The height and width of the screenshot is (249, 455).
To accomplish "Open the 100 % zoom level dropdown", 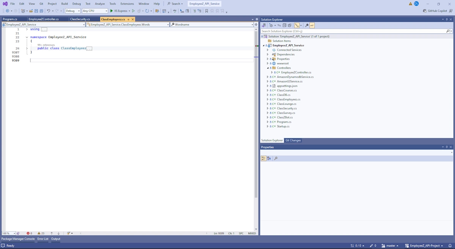I will 8,233.
